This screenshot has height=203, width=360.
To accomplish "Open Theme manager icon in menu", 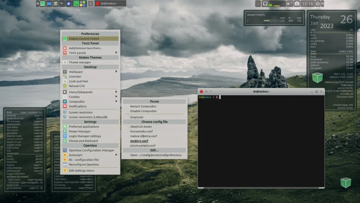I will pyautogui.click(x=65, y=62).
